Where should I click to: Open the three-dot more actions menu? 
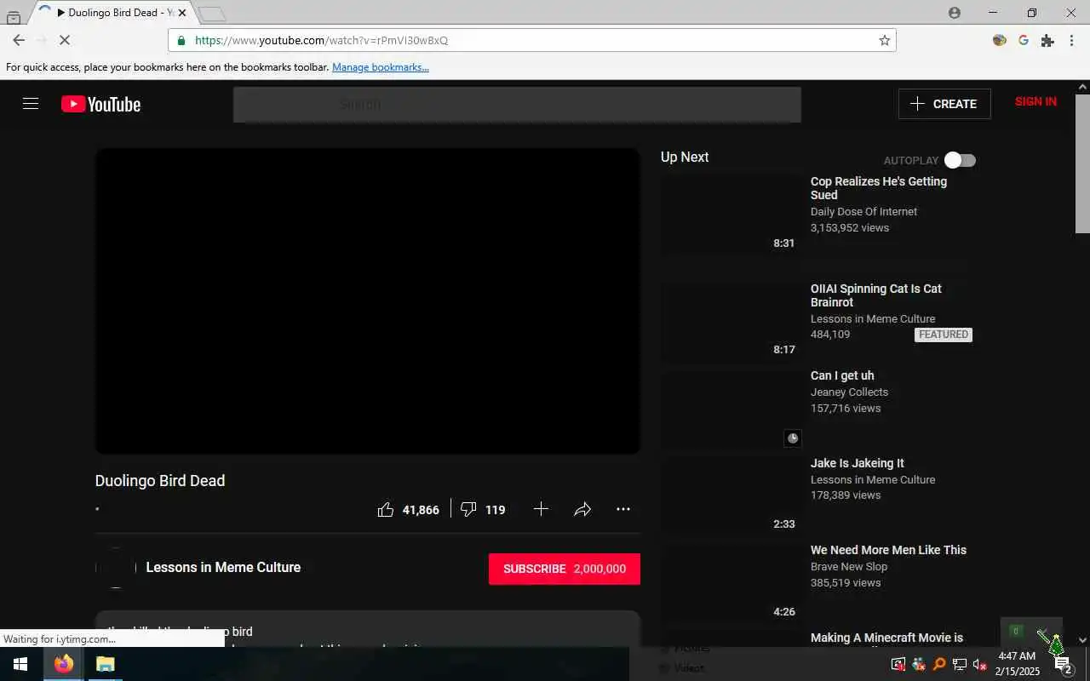click(623, 509)
